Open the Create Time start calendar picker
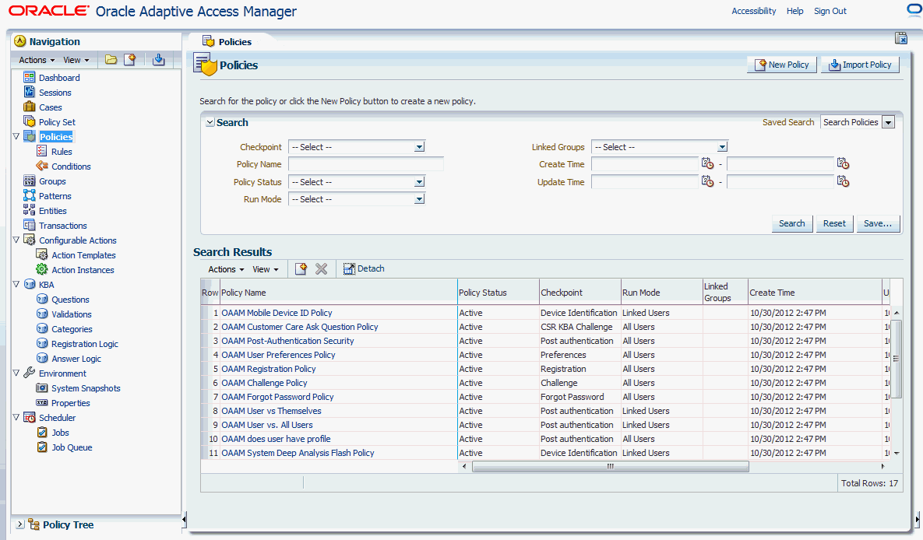Viewport: 923px width, 540px height. pos(707,163)
